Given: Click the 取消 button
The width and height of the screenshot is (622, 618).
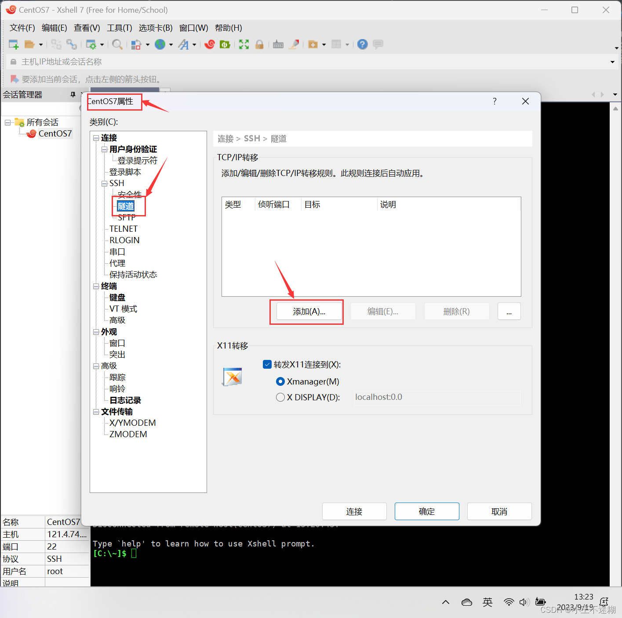Looking at the screenshot, I should click(x=499, y=511).
